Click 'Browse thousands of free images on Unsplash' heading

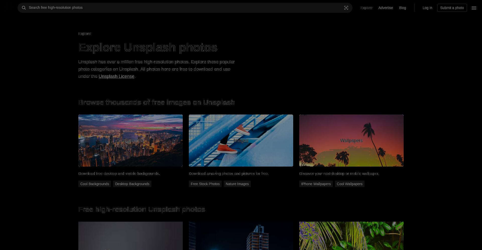point(157,102)
